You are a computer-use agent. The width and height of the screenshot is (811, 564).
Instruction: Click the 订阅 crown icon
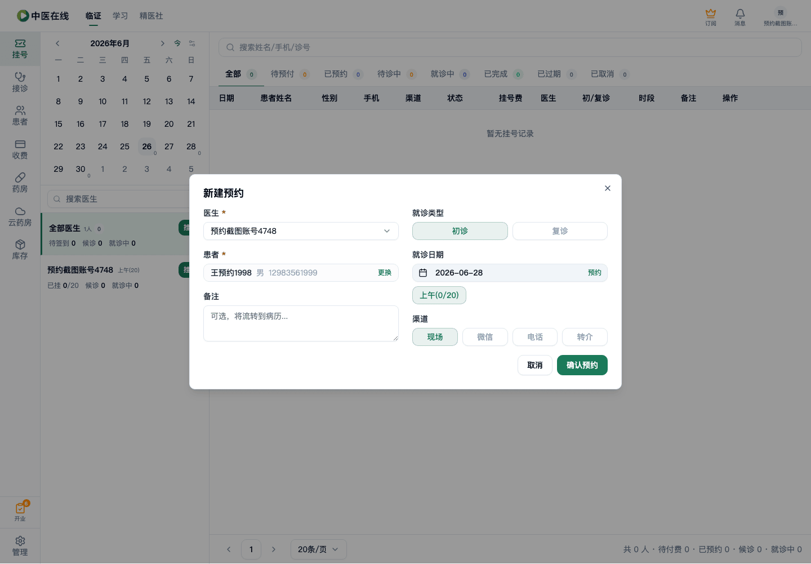click(x=711, y=17)
